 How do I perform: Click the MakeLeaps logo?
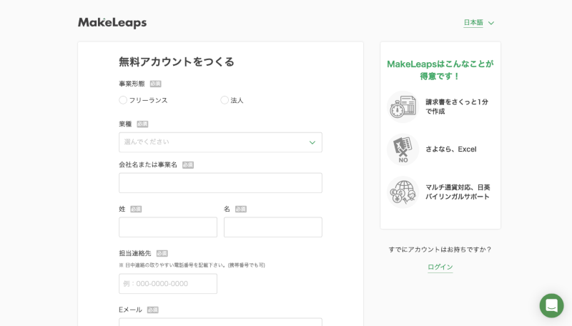click(112, 23)
